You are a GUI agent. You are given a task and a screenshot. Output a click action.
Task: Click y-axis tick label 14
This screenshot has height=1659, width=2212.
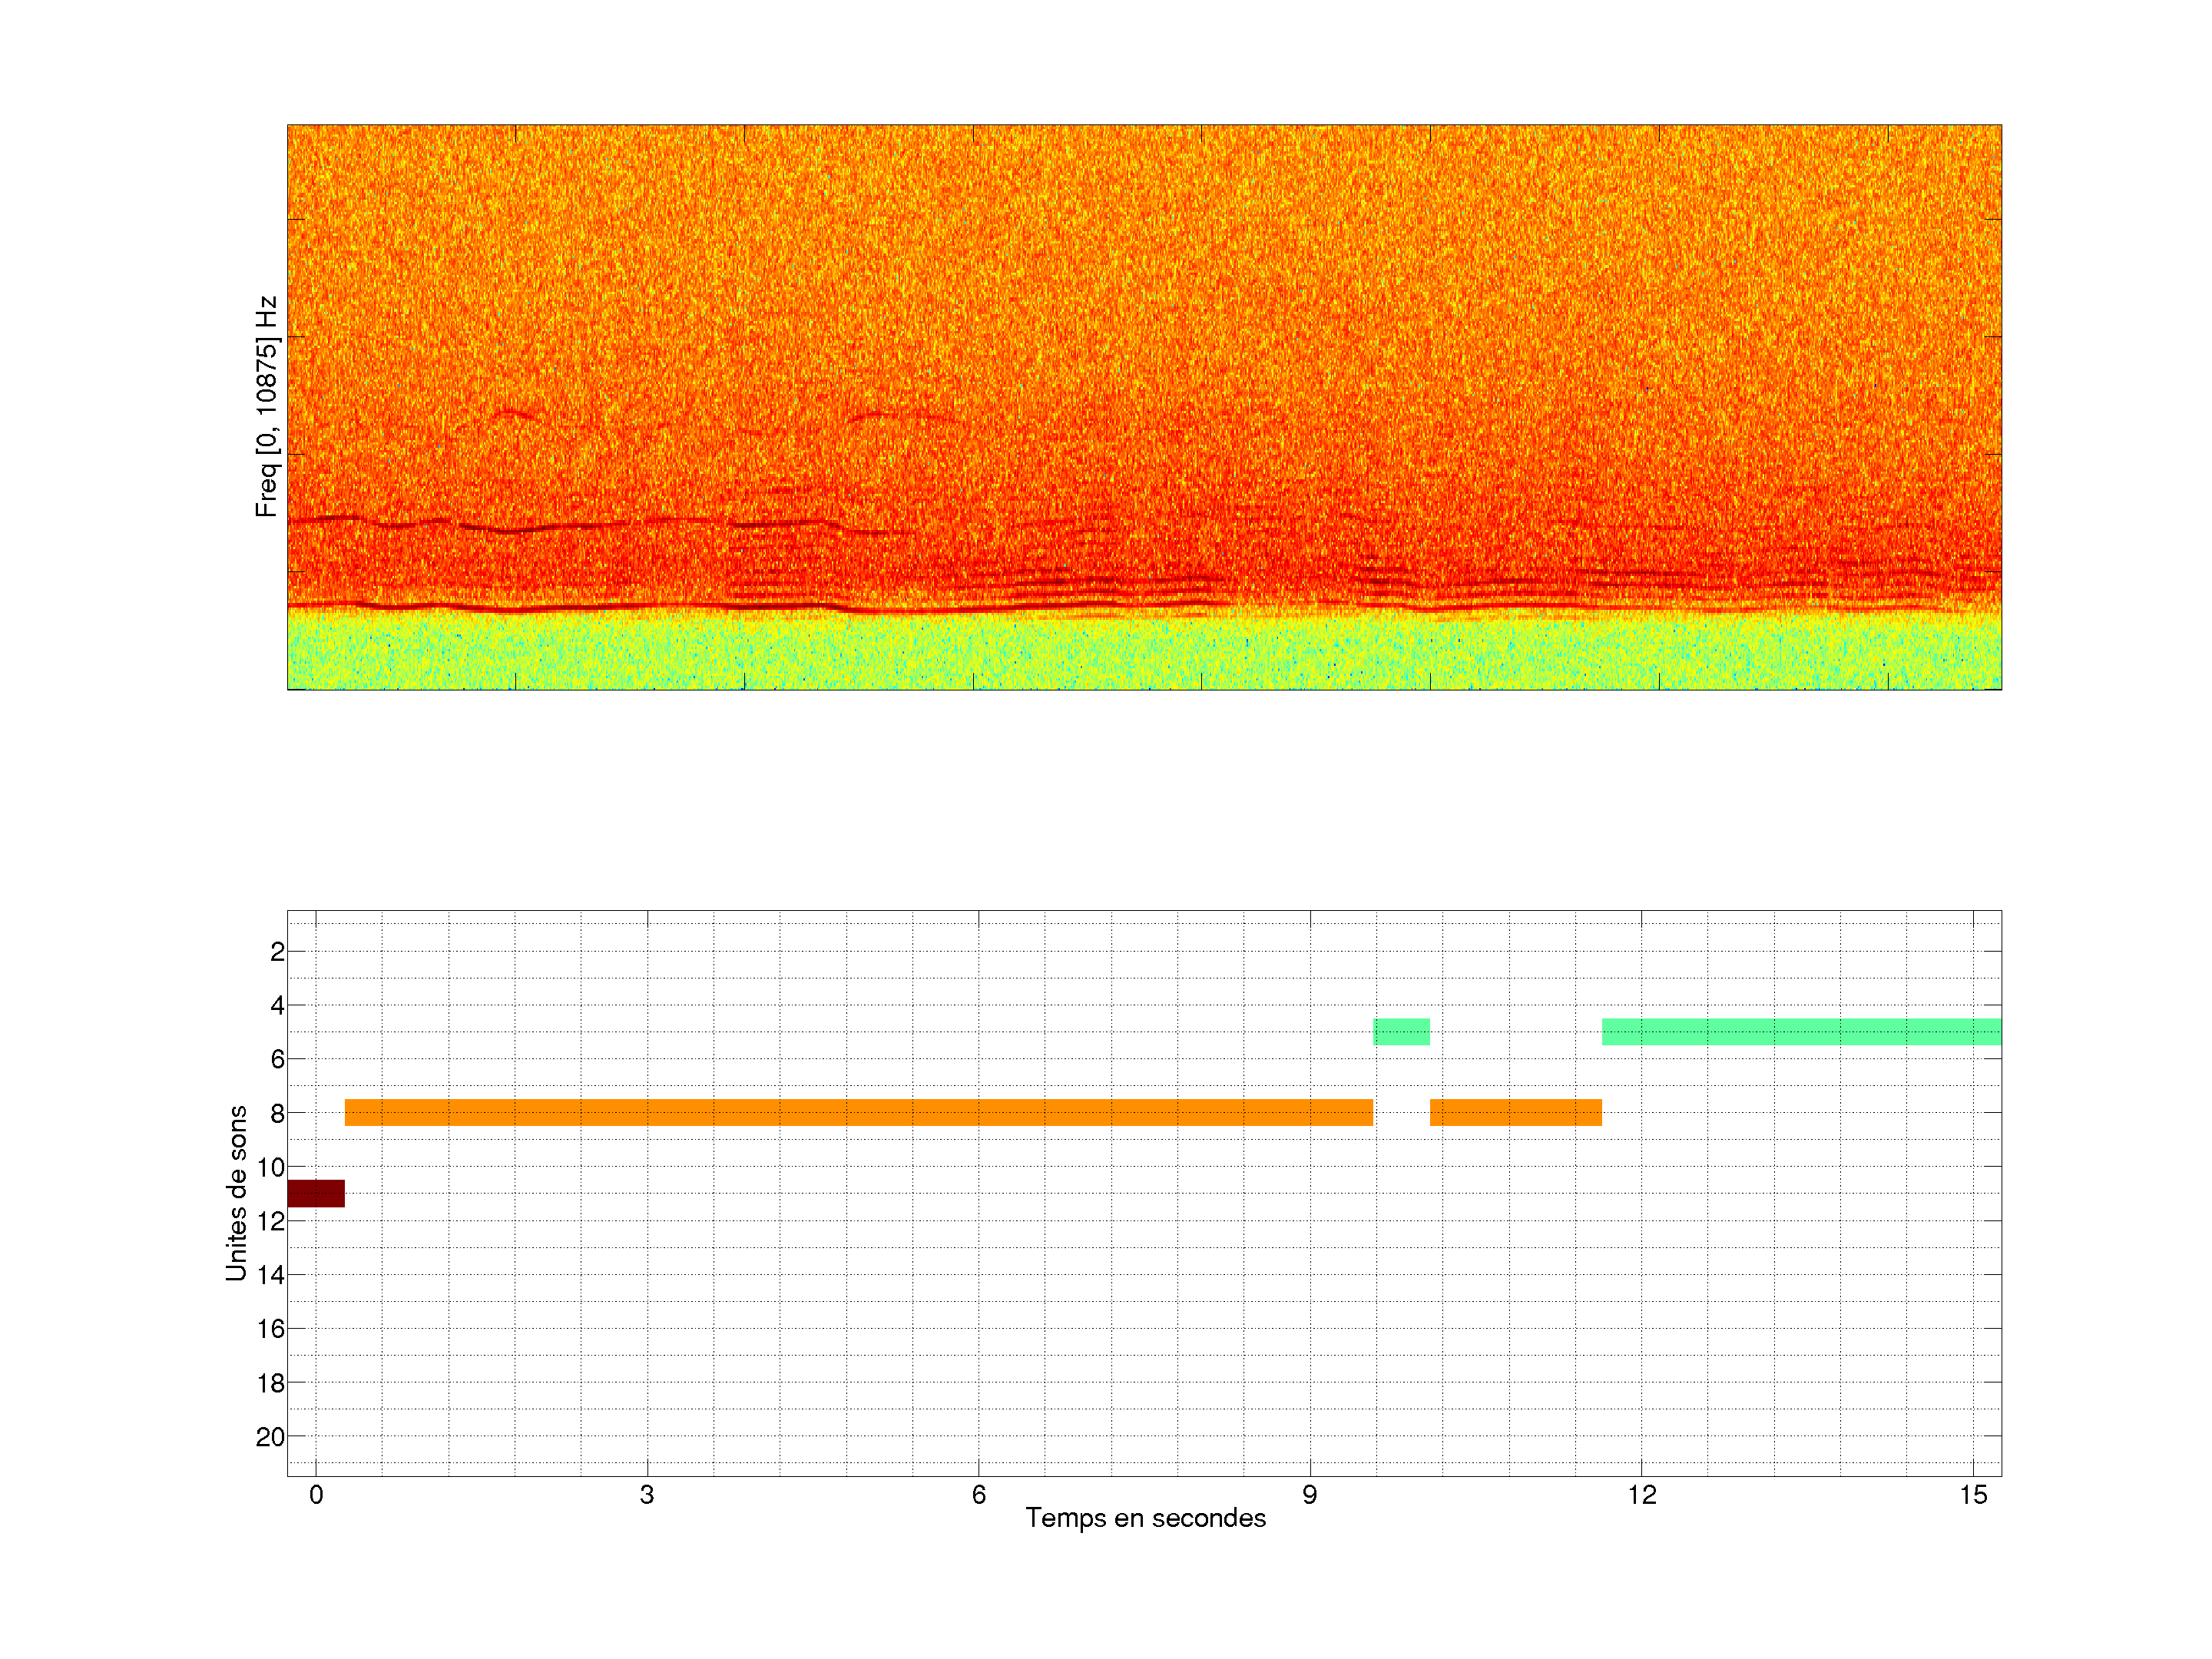(270, 1275)
